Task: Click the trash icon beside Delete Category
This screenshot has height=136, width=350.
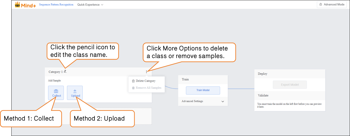Action: pyautogui.click(x=133, y=81)
